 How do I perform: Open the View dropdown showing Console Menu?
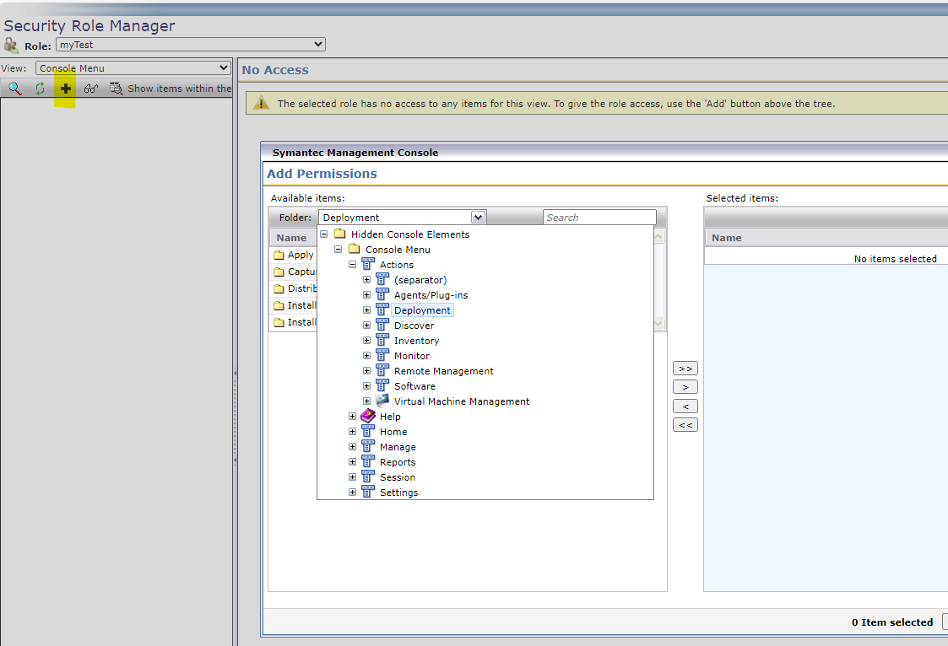pyautogui.click(x=133, y=68)
